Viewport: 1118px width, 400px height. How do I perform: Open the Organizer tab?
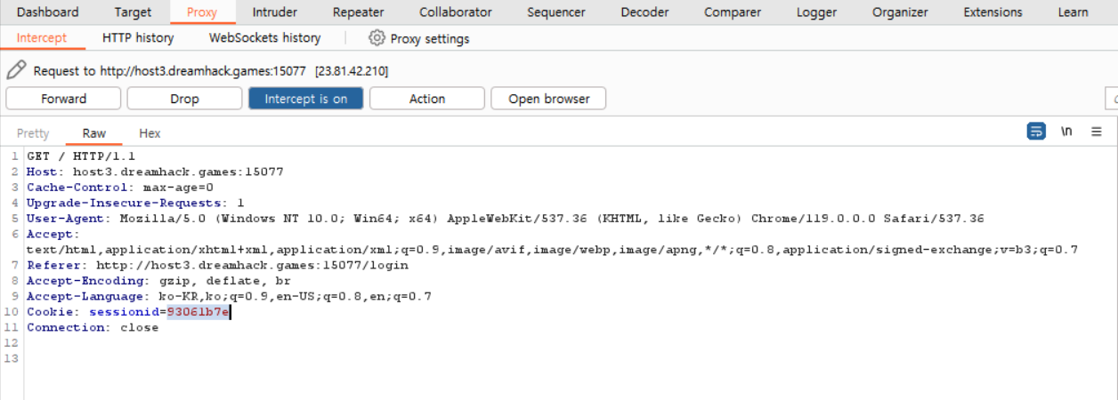pyautogui.click(x=900, y=12)
